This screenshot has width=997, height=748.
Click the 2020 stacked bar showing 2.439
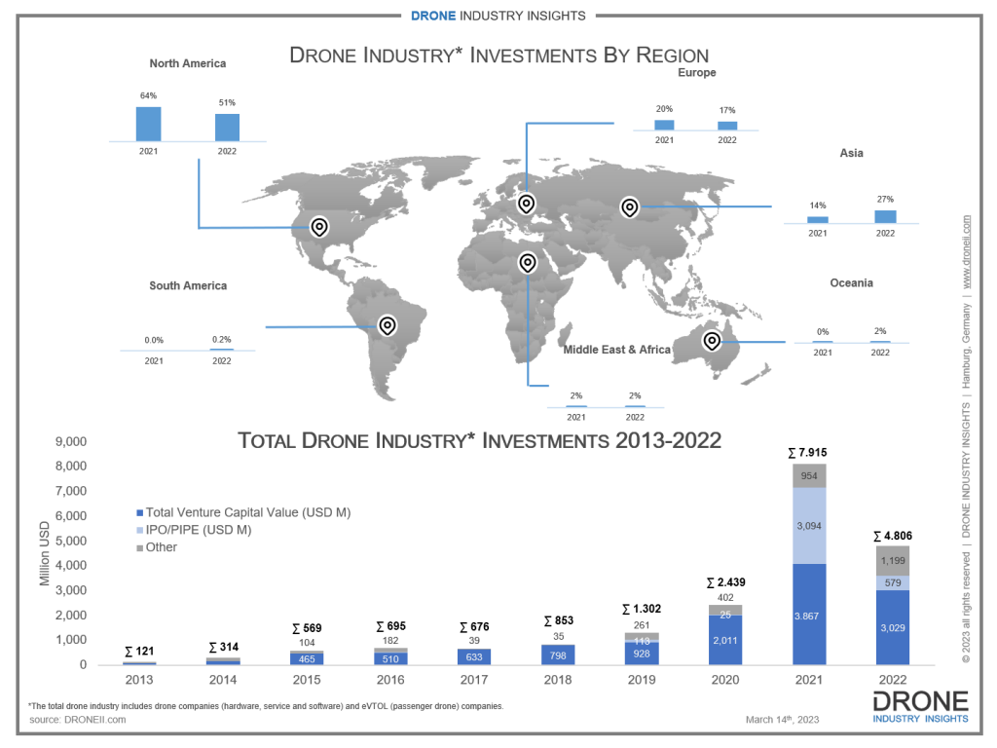[724, 633]
